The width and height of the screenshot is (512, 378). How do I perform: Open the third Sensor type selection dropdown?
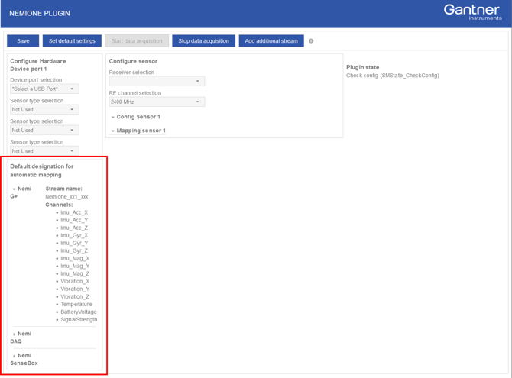(x=44, y=150)
